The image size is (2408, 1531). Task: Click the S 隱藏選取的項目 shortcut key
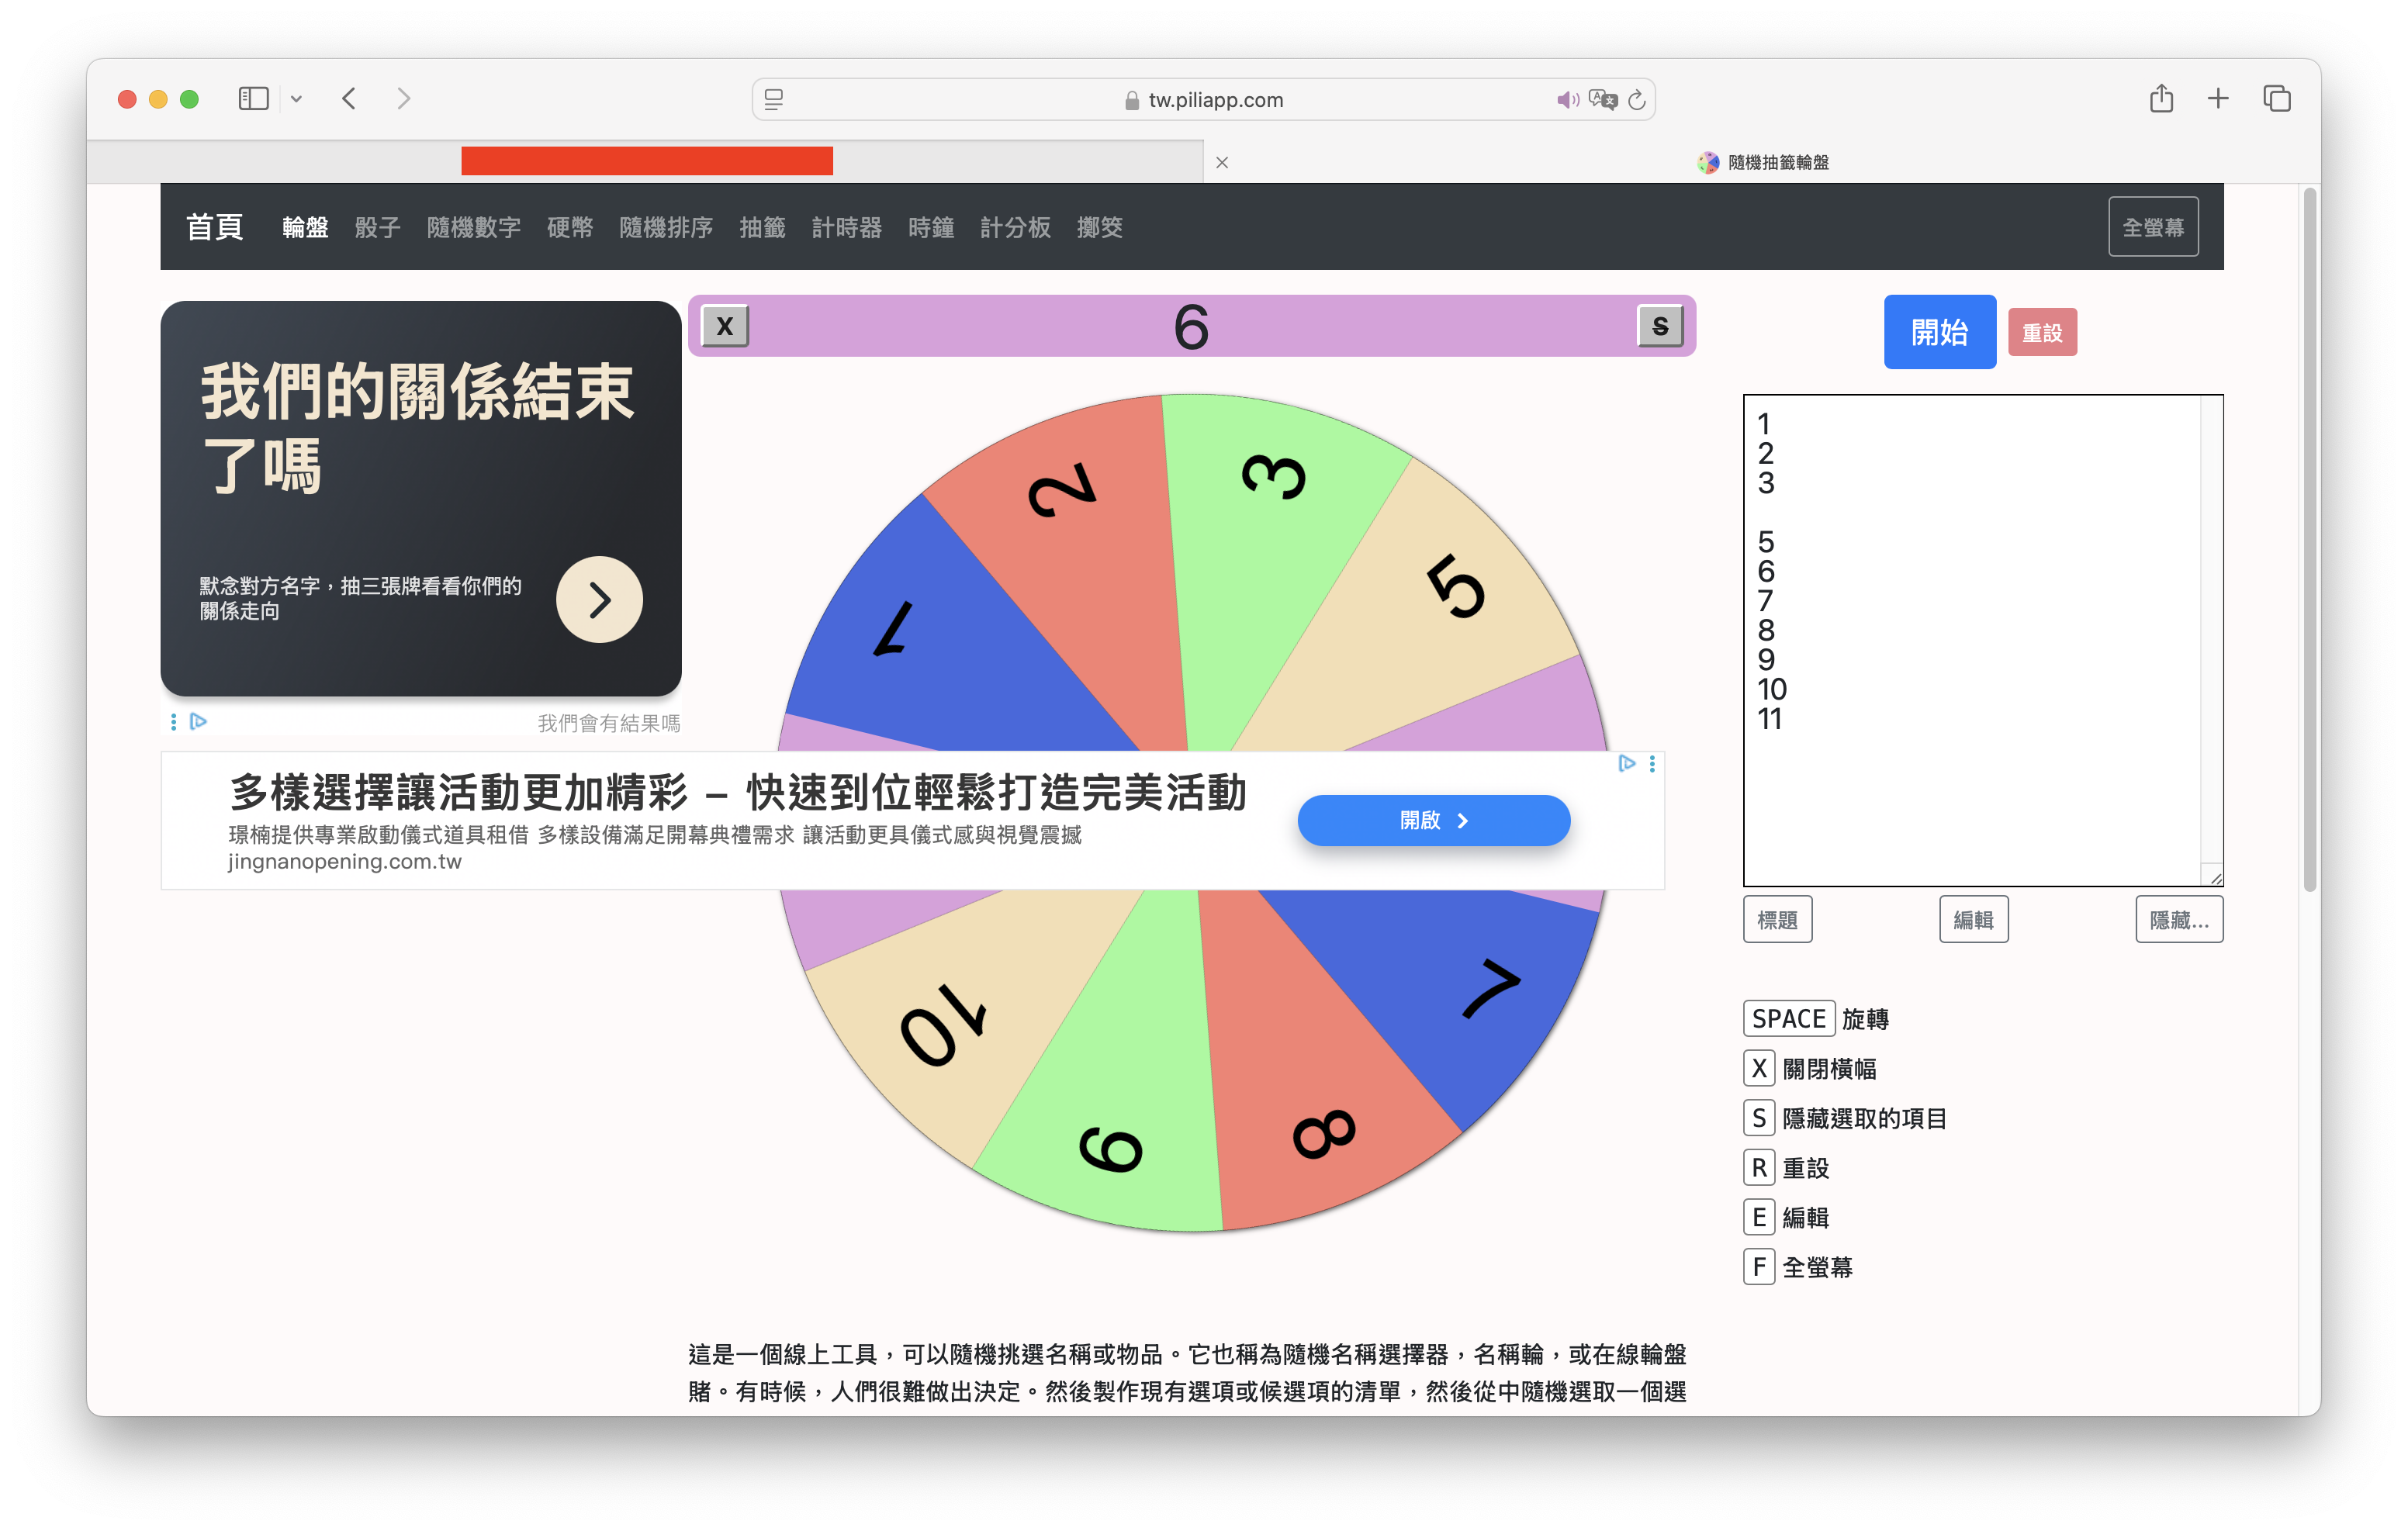[1759, 1118]
